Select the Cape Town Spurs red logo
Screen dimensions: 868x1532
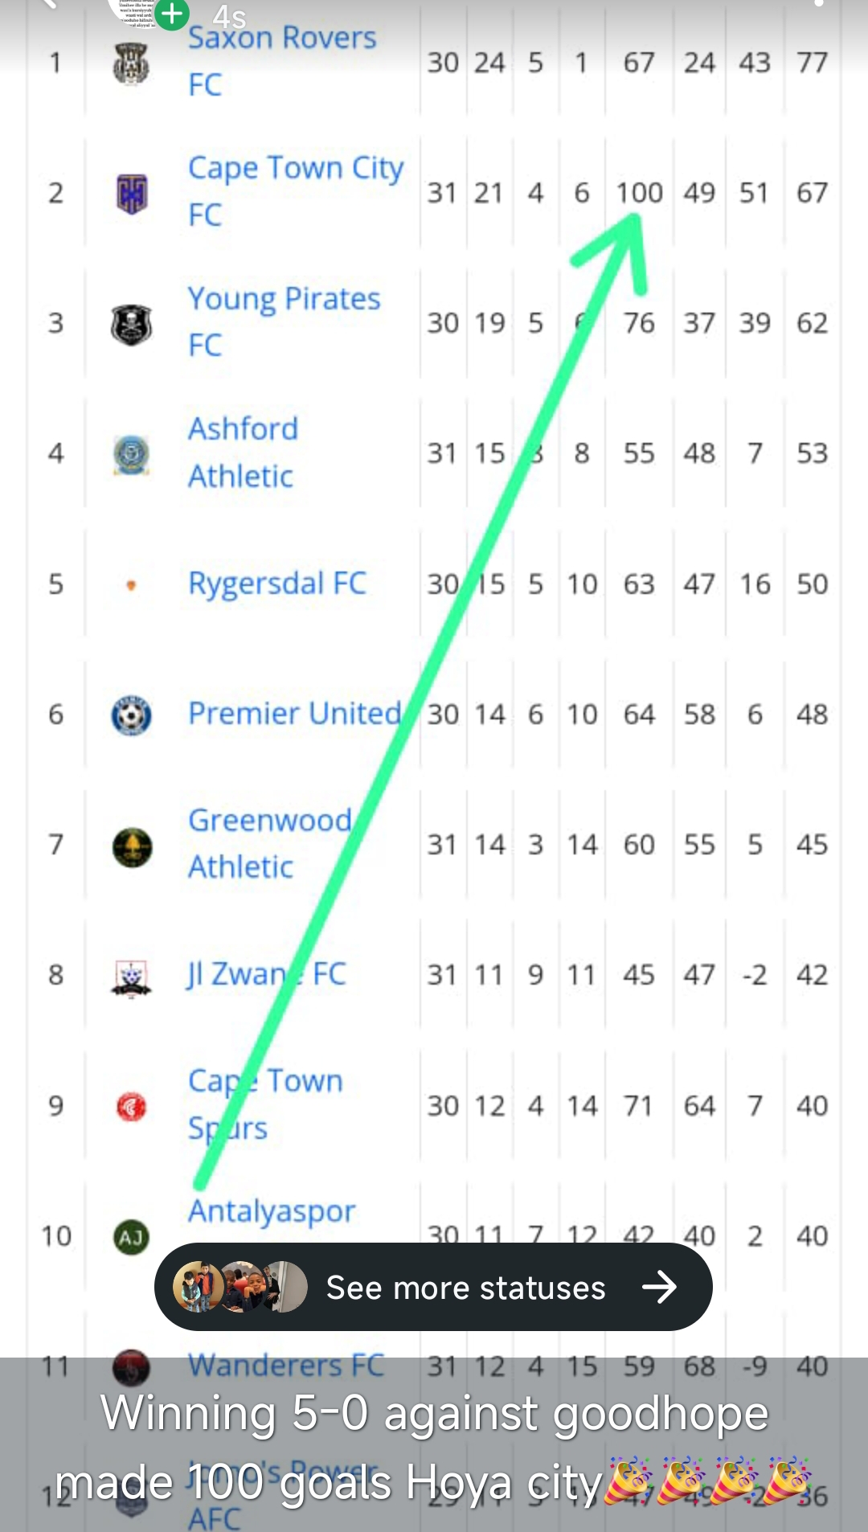coord(131,1107)
